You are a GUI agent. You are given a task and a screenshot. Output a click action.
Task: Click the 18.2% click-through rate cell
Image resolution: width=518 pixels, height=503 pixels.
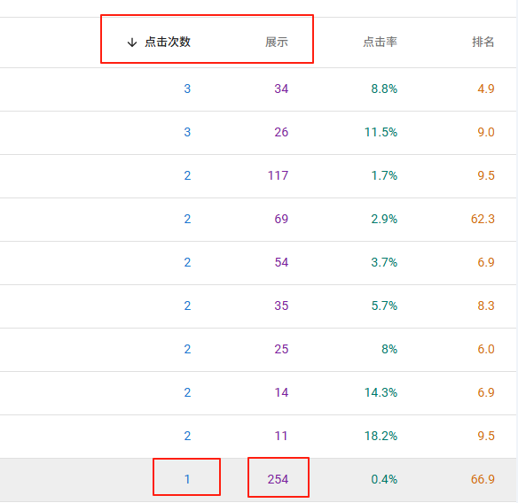tap(381, 436)
